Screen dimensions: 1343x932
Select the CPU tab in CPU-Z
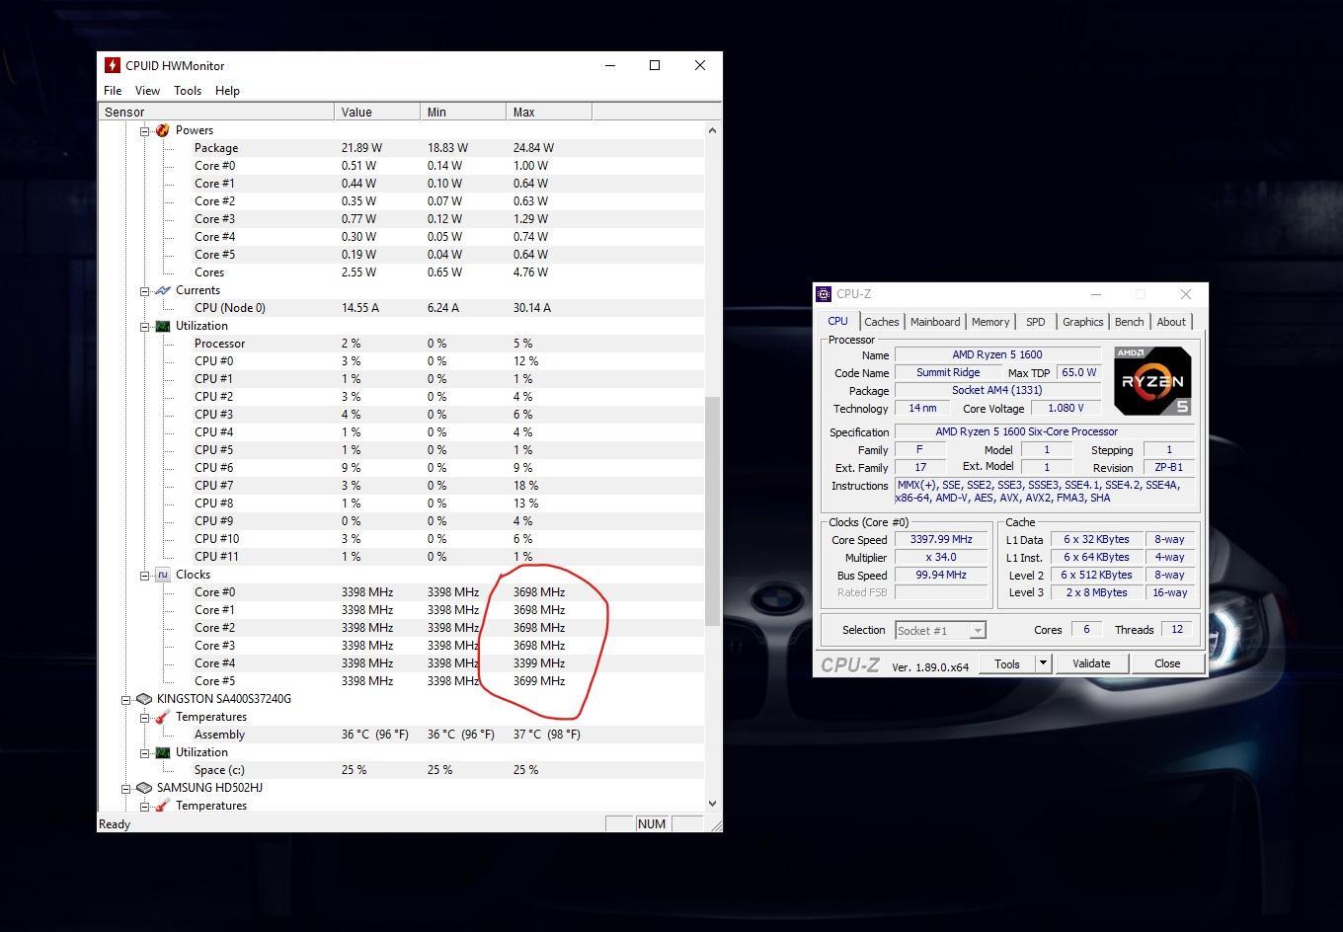[837, 321]
